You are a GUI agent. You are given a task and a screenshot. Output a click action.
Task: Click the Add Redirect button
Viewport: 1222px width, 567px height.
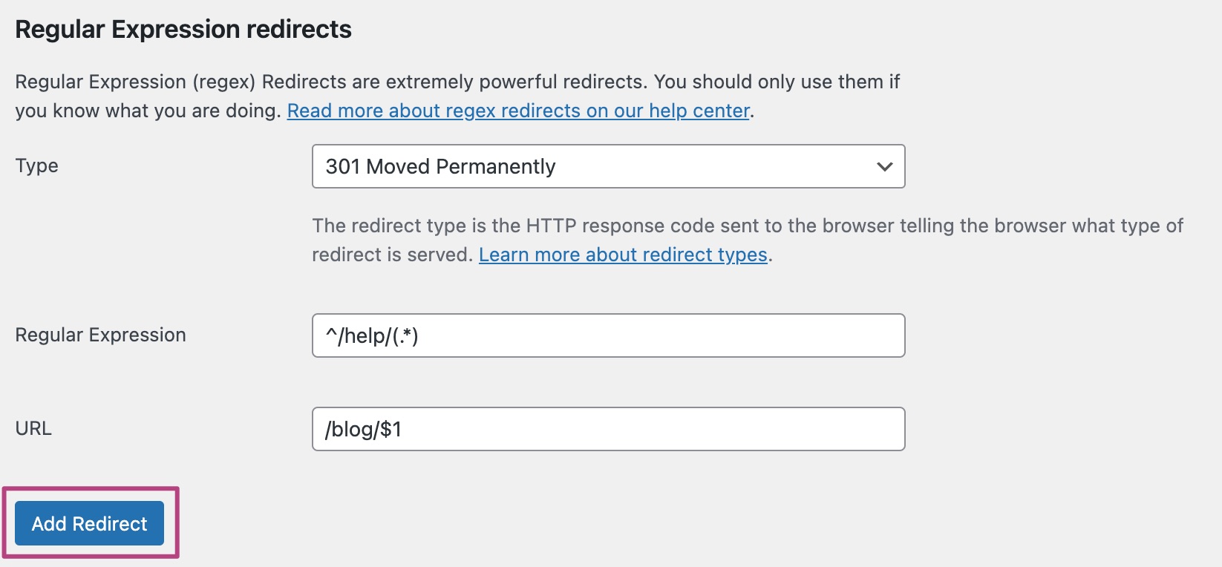[x=90, y=523]
